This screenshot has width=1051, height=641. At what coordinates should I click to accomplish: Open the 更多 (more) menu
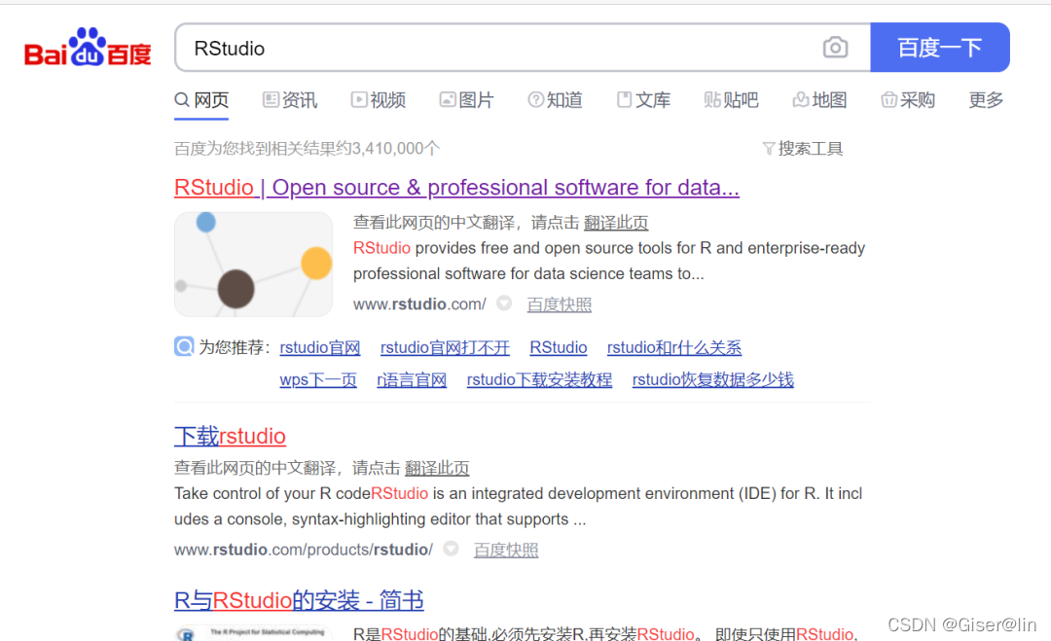click(x=985, y=99)
